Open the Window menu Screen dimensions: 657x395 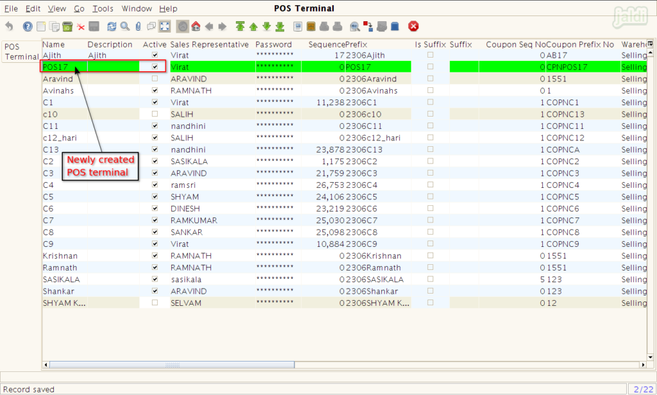click(137, 8)
